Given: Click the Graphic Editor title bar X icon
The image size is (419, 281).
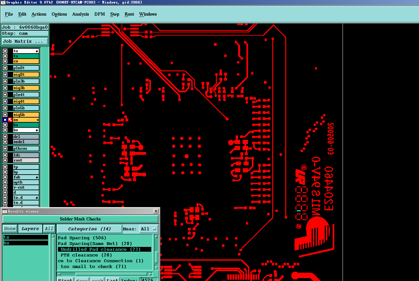Looking at the screenshot, I should pyautogui.click(x=3, y=2).
